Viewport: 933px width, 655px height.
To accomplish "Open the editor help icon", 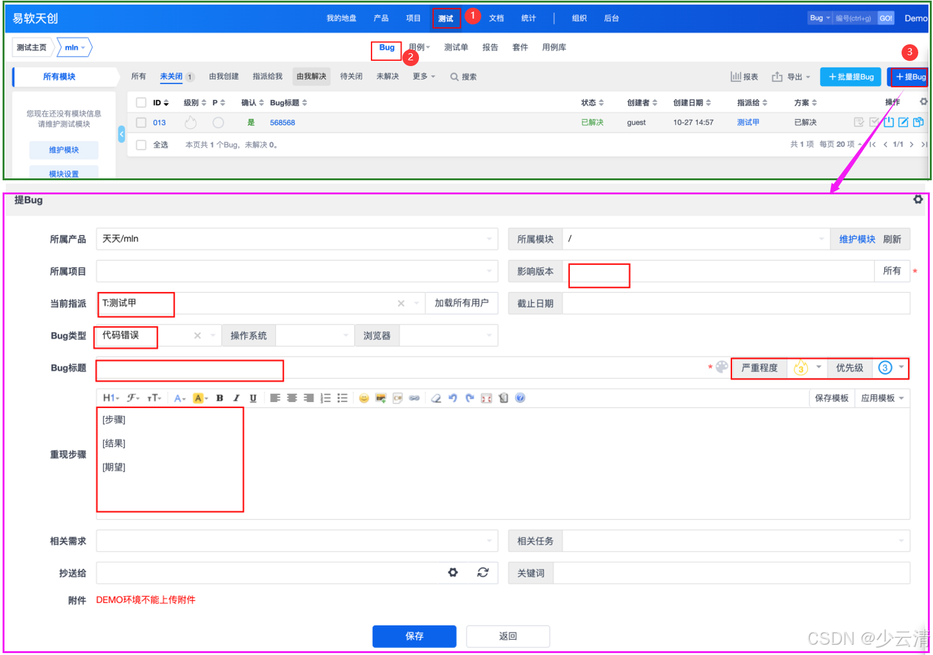I will (x=520, y=398).
